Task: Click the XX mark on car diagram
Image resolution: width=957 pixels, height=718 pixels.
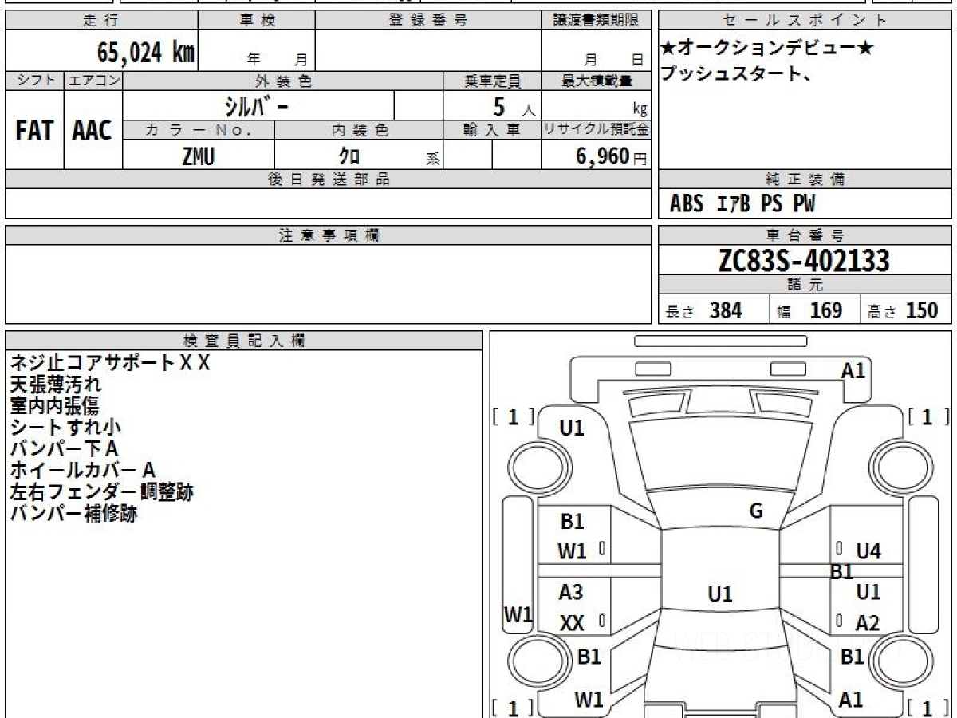Action: coord(572,624)
